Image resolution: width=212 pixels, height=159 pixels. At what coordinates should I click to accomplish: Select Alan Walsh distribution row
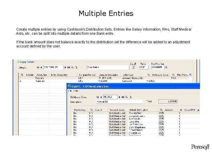136,119
